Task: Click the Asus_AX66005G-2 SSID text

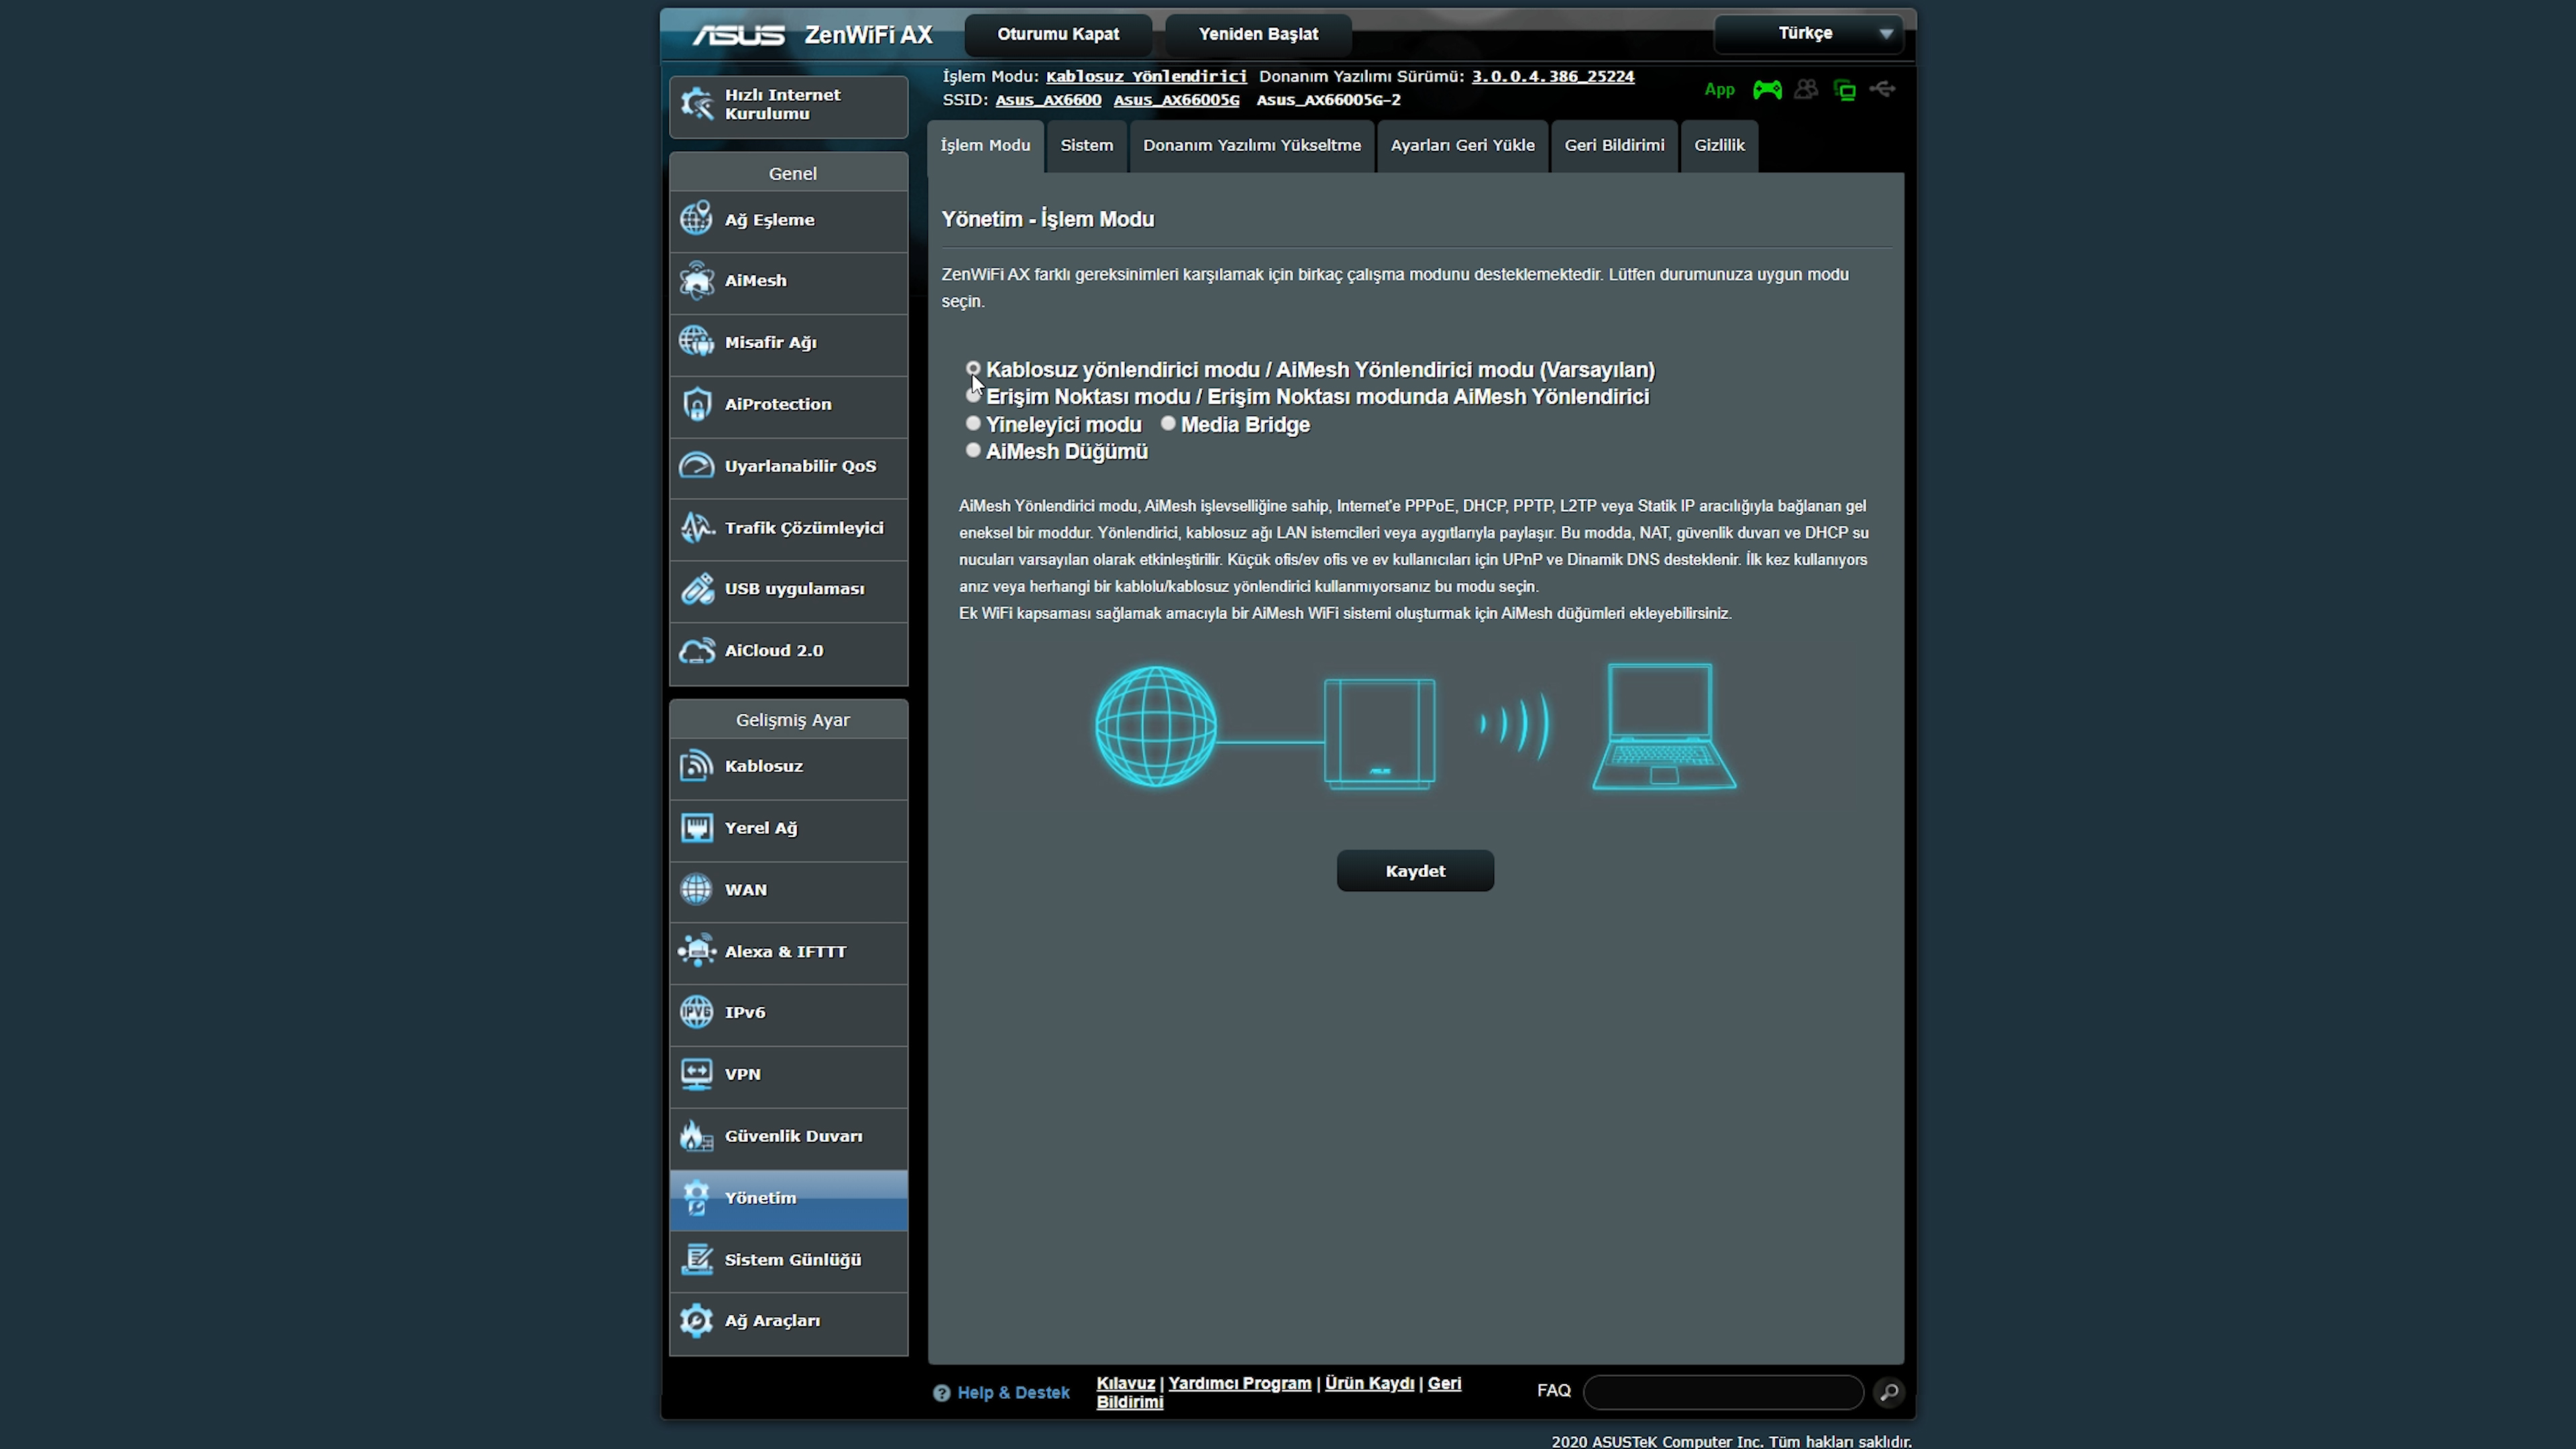Action: (1328, 100)
